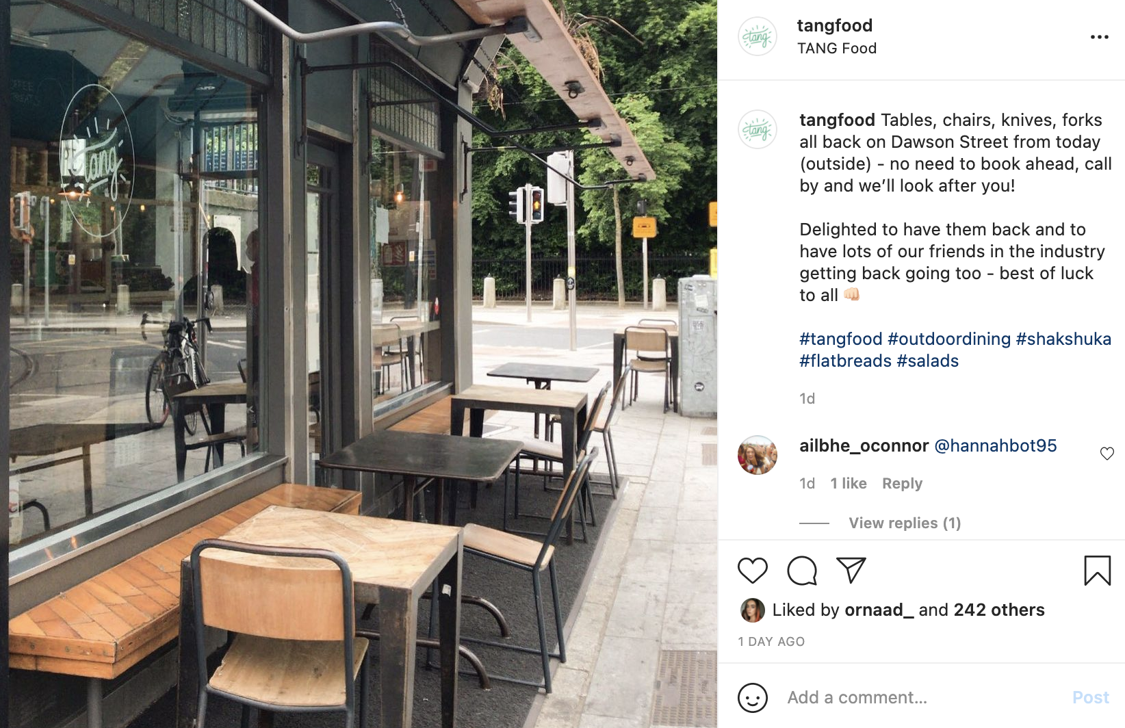This screenshot has height=728, width=1125.
Task: Click the Post button
Action: coord(1090,698)
